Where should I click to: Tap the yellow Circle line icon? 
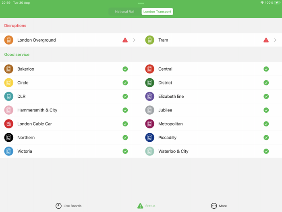8,83
